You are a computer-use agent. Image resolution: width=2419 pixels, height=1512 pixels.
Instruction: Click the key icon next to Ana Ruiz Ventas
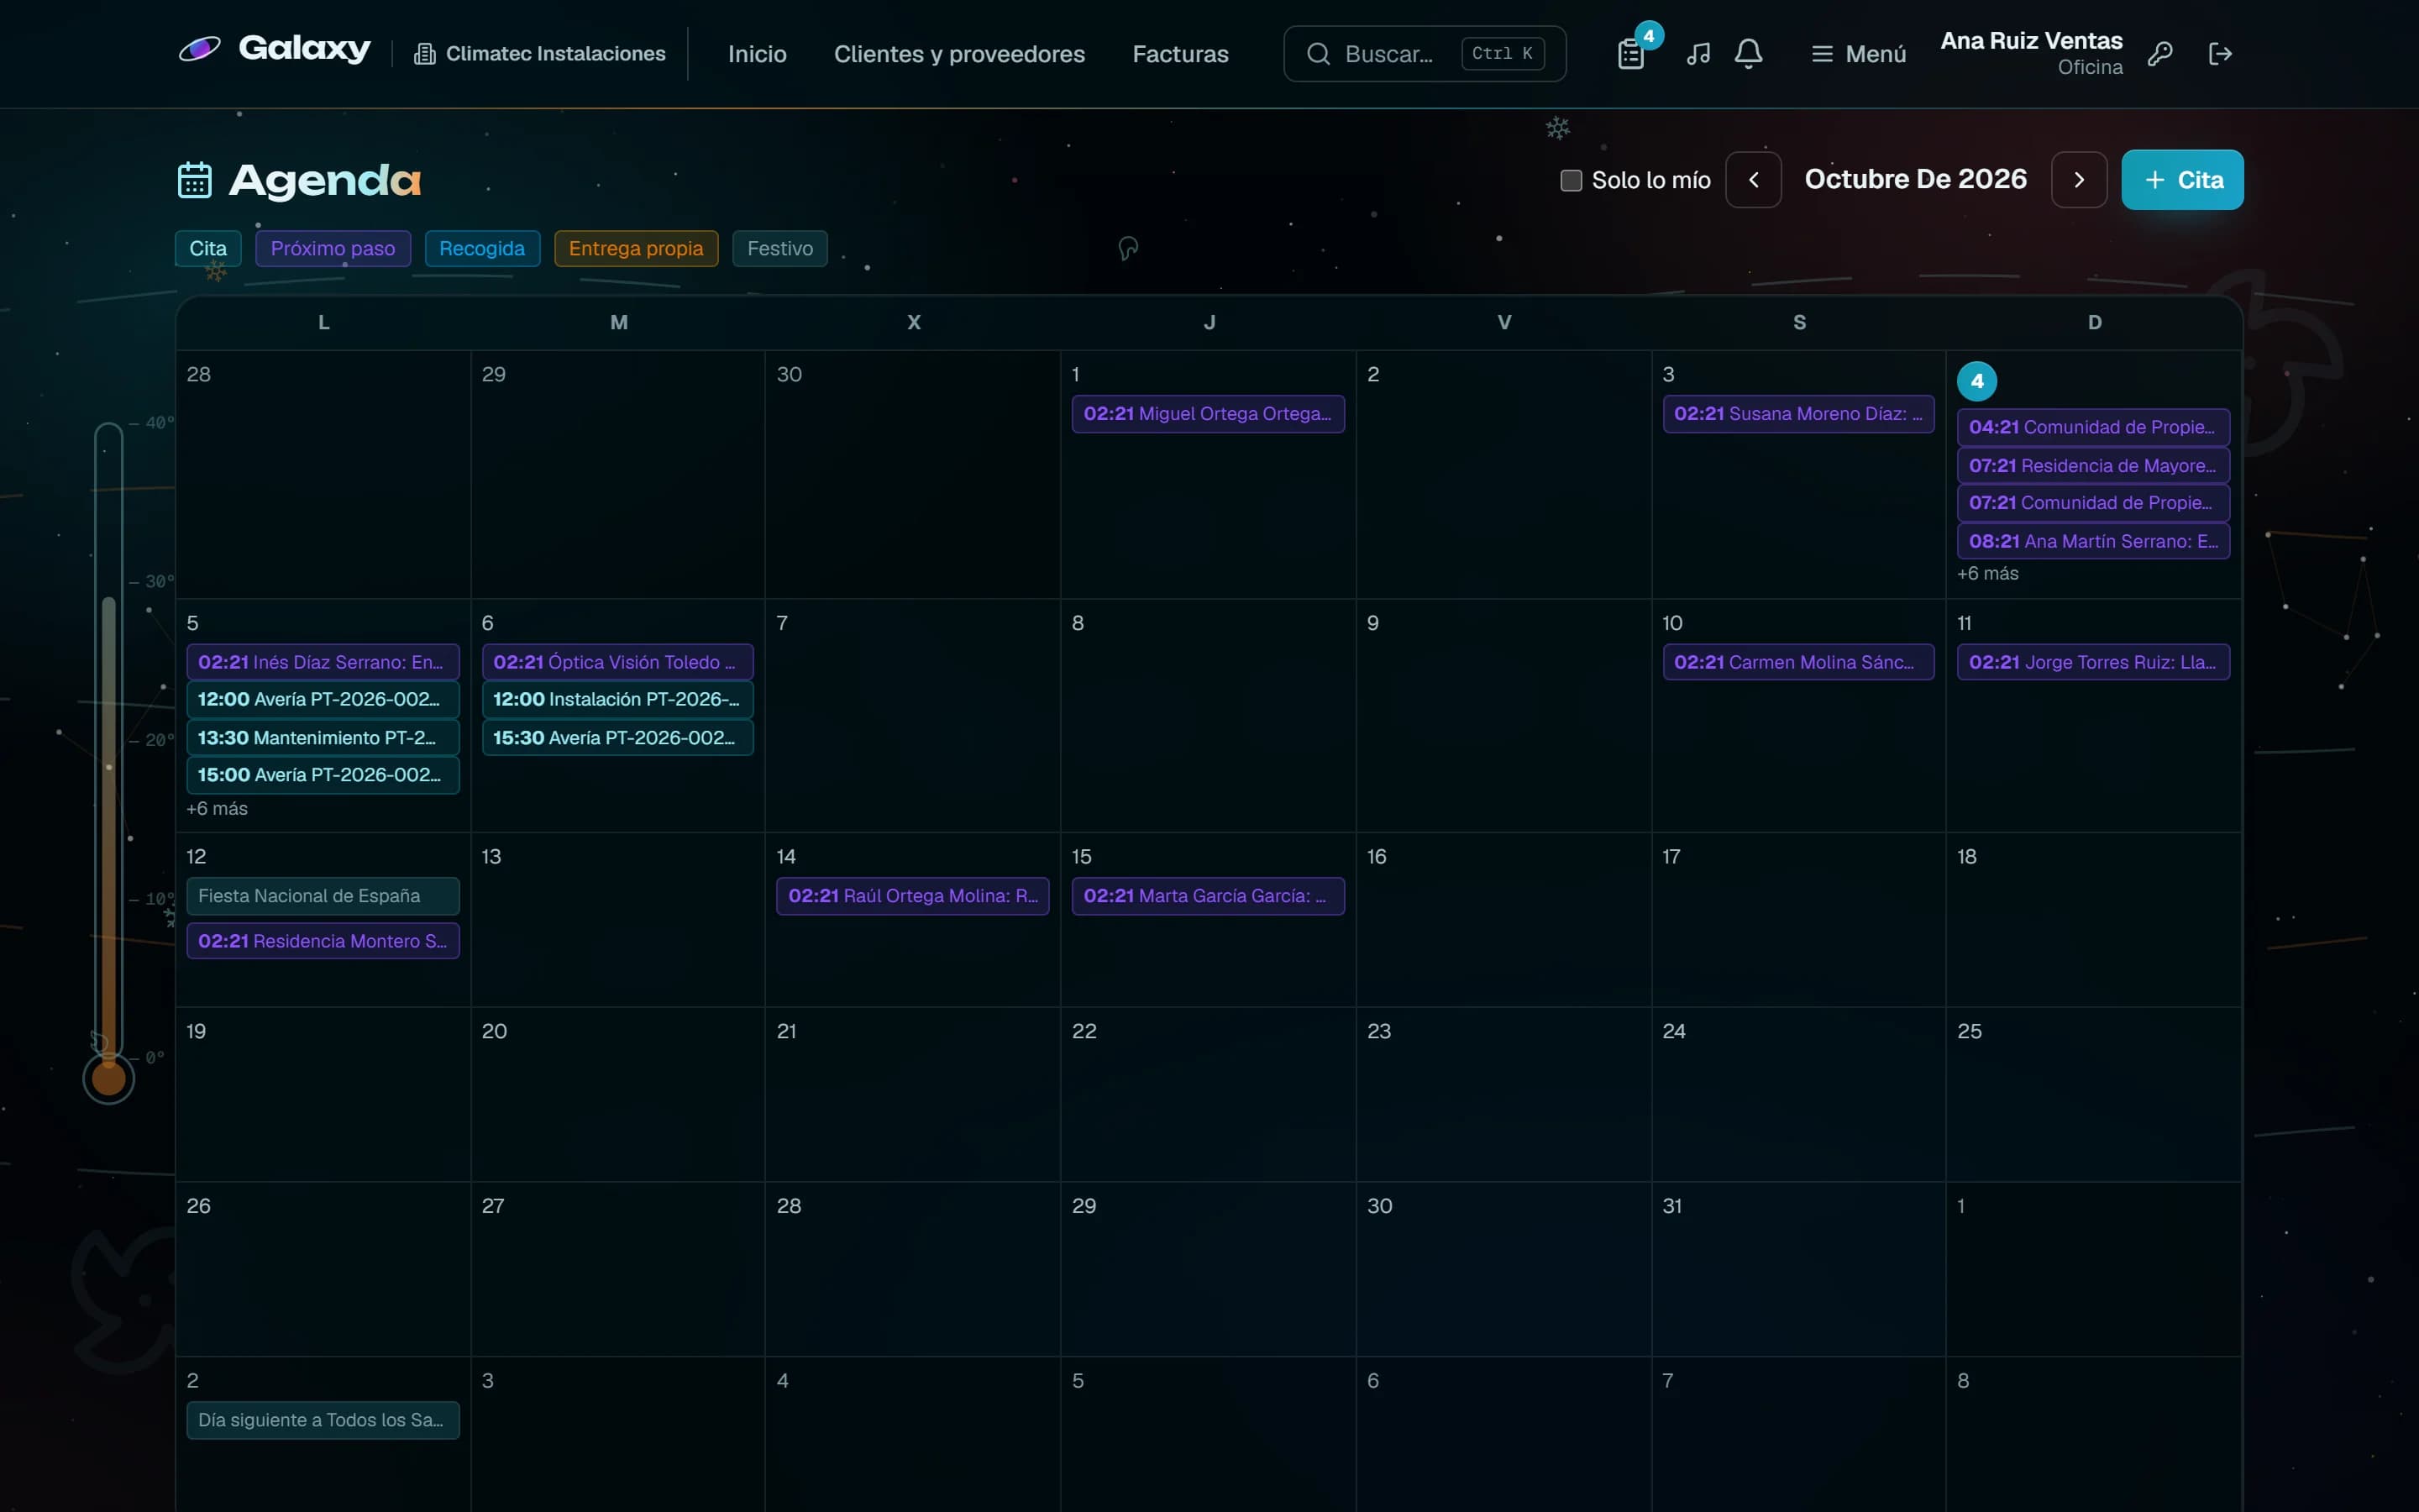coord(2160,54)
